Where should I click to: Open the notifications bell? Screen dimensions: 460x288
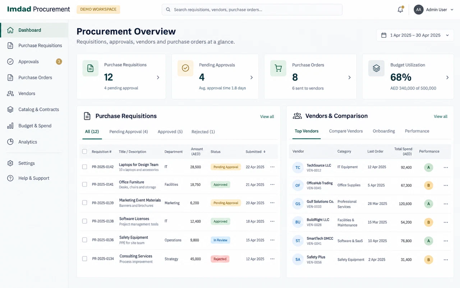(400, 10)
